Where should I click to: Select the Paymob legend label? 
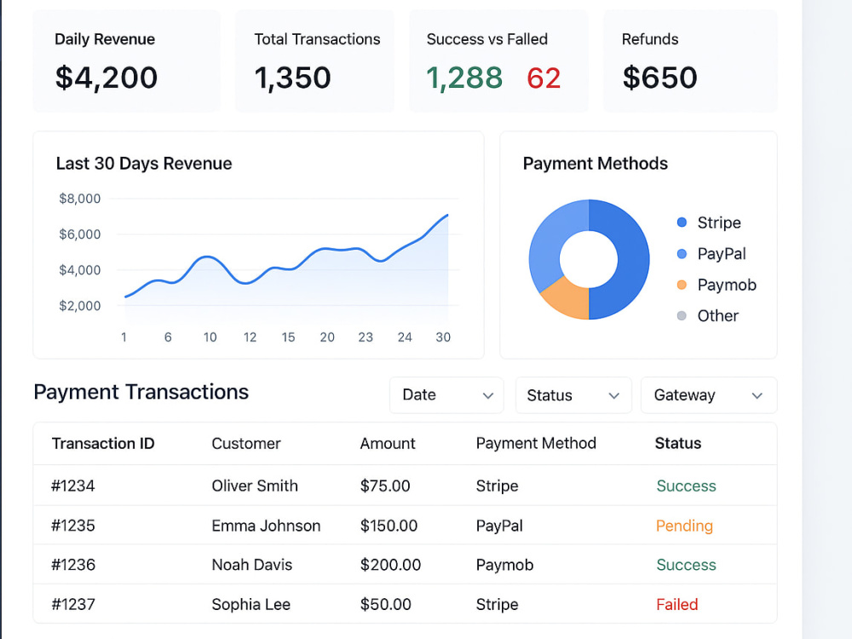[727, 285]
